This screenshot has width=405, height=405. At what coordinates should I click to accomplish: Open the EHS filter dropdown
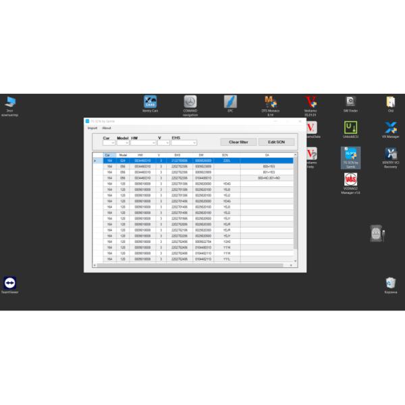184,143
